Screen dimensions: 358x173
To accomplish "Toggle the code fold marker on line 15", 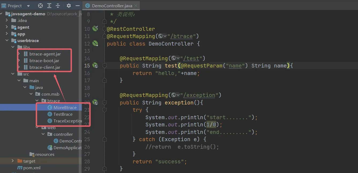I will coord(105,65).
